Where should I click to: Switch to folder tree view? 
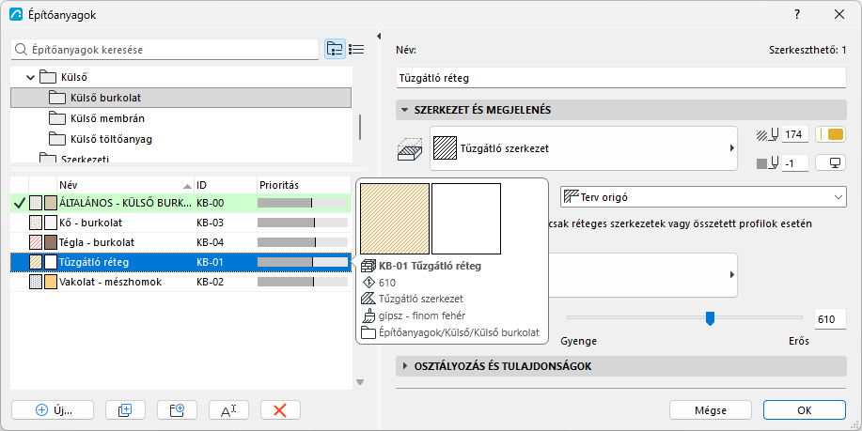coord(335,49)
